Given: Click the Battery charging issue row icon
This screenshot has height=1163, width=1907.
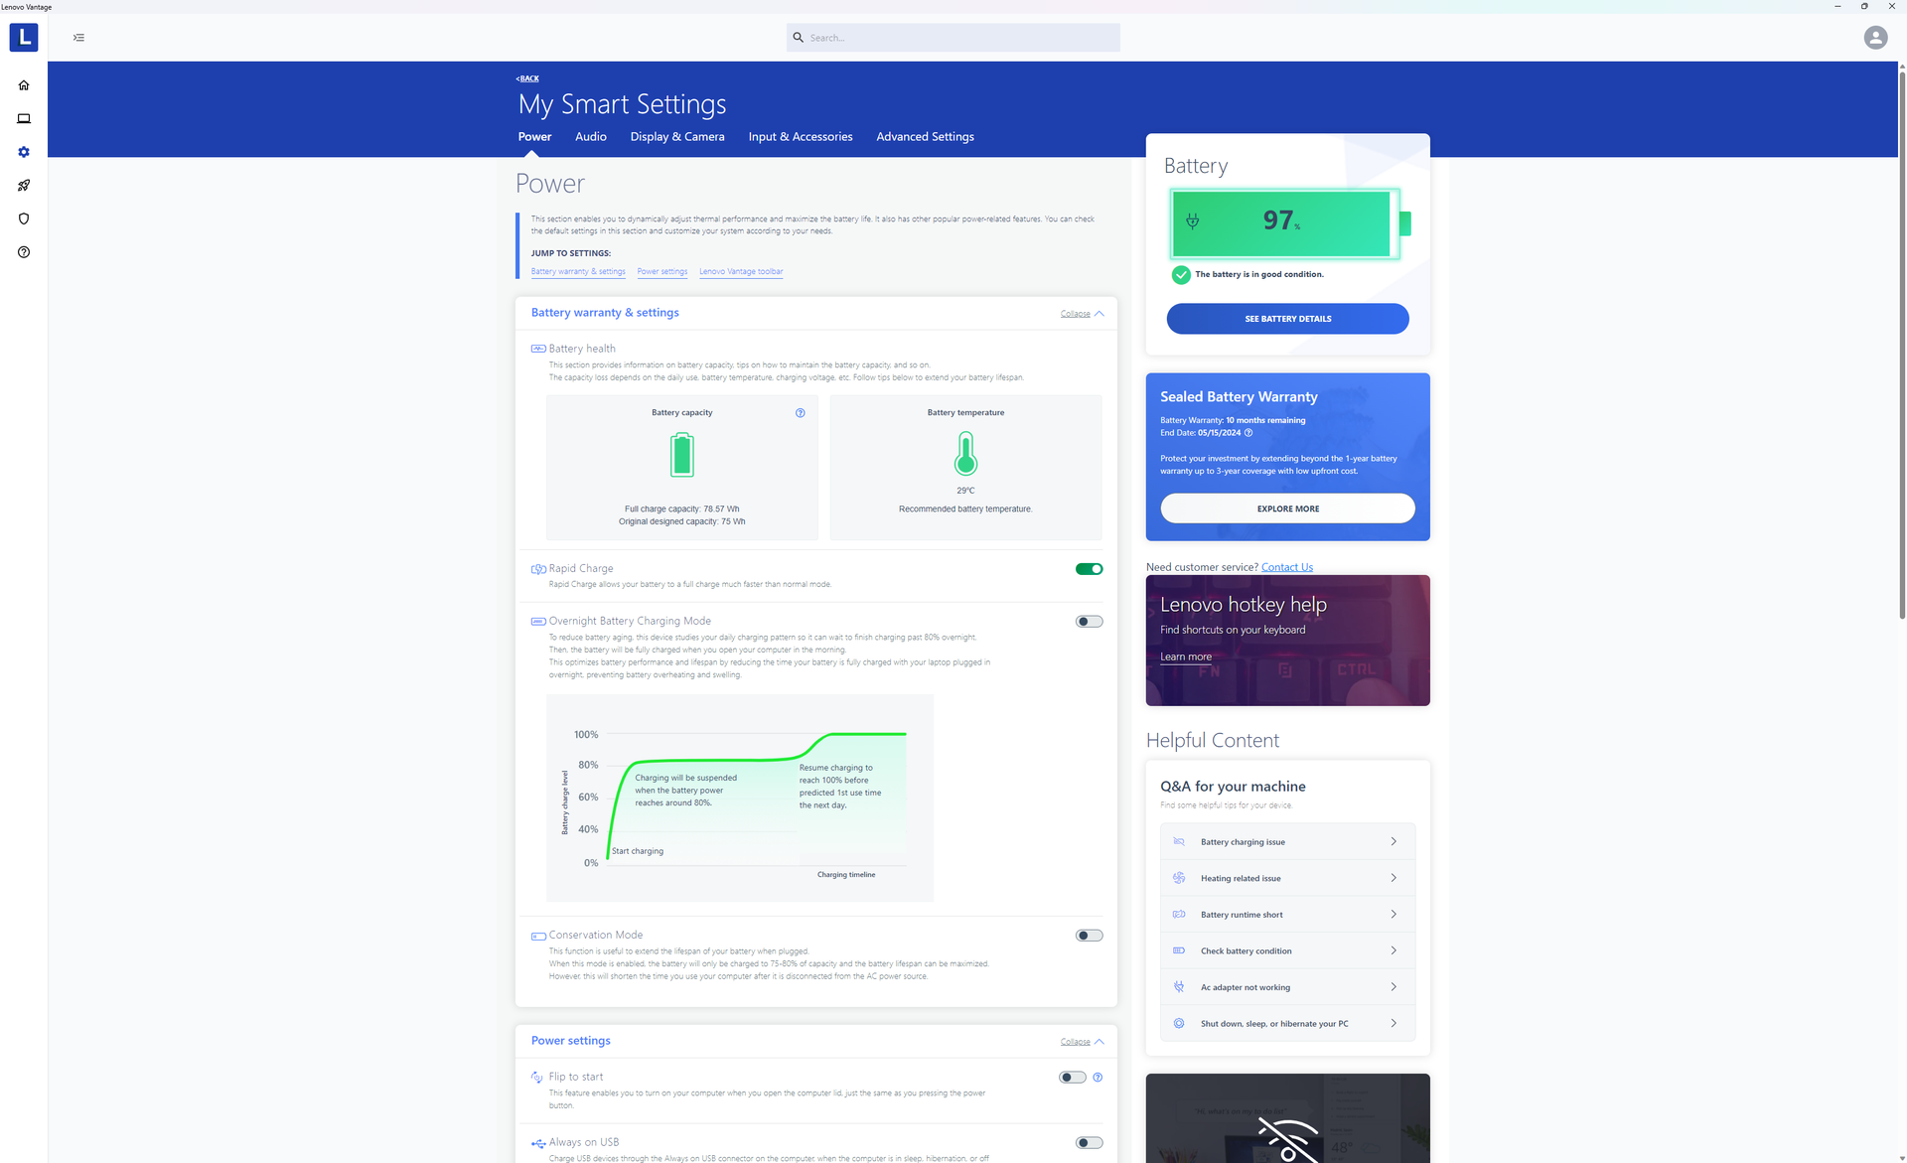Looking at the screenshot, I should pyautogui.click(x=1179, y=842).
